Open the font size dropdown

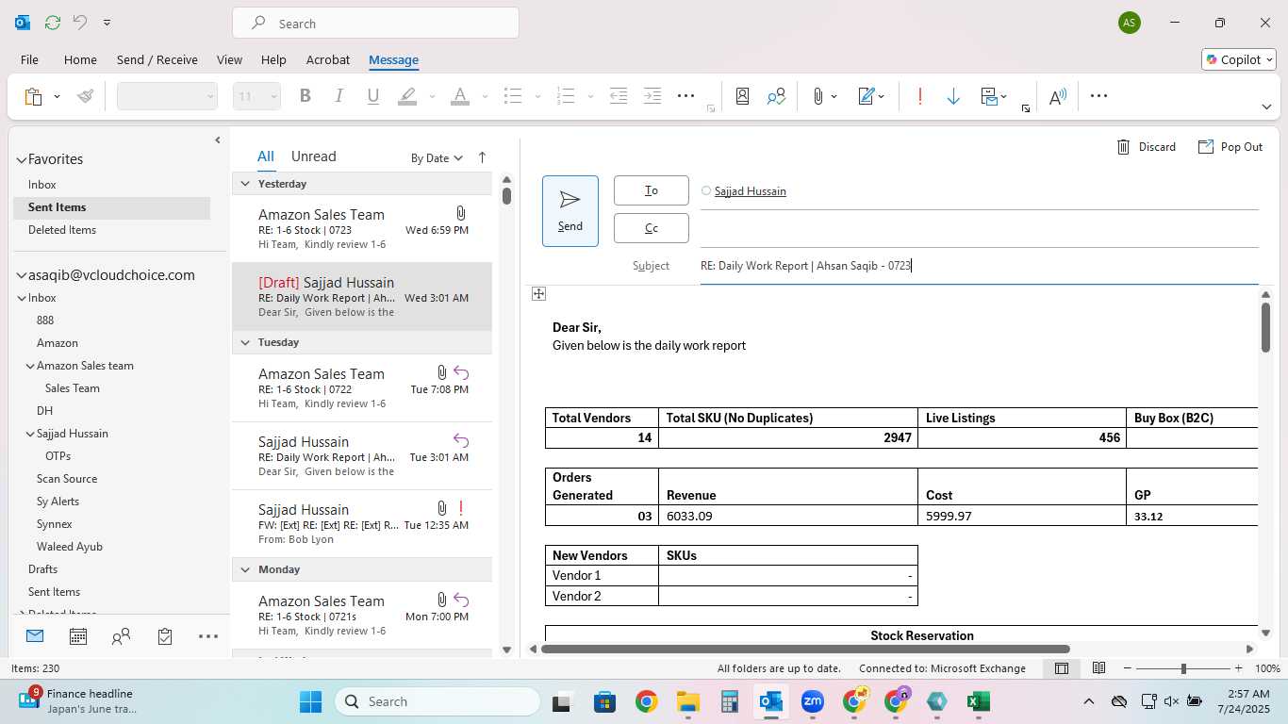tap(273, 96)
